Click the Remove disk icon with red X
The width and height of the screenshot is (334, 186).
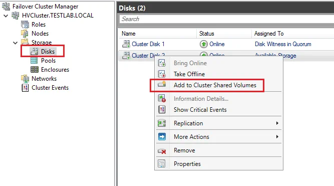[162, 151]
